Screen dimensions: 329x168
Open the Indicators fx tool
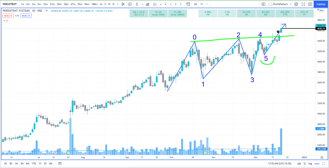(137, 4)
